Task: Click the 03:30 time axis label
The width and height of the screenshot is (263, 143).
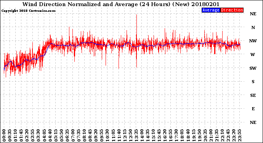Action: click(38, 135)
